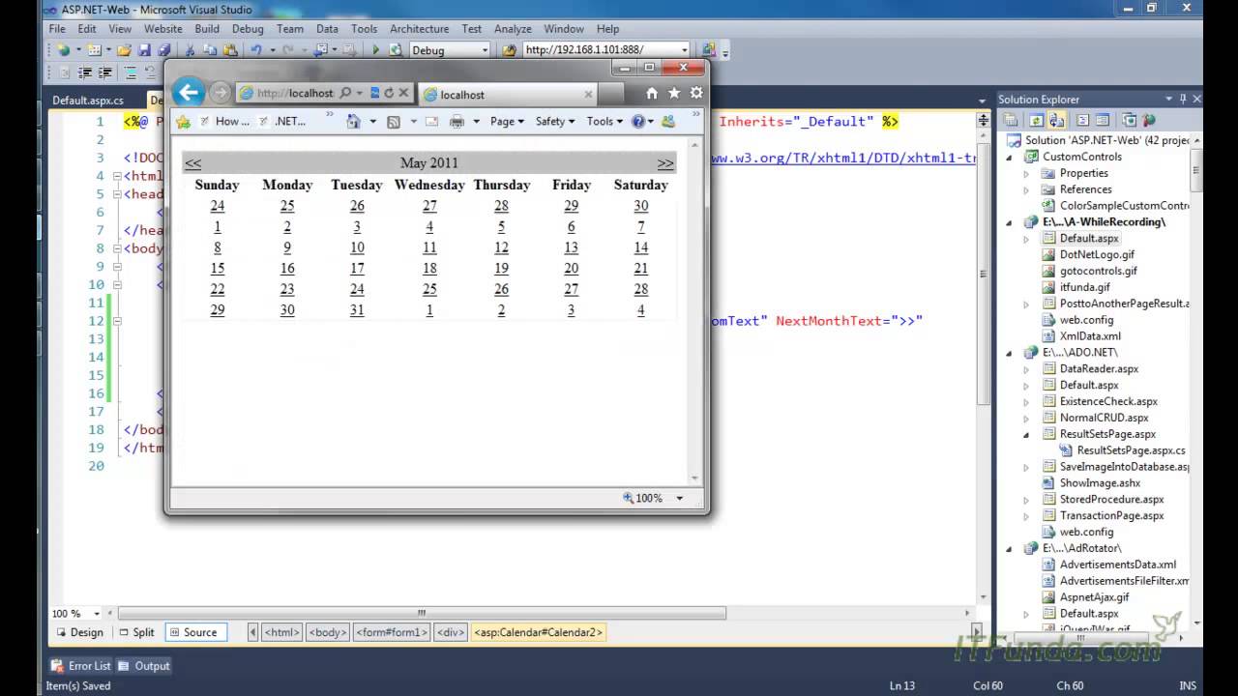Click the Open File folder icon in toolbar
1238x696 pixels.
pos(124,49)
